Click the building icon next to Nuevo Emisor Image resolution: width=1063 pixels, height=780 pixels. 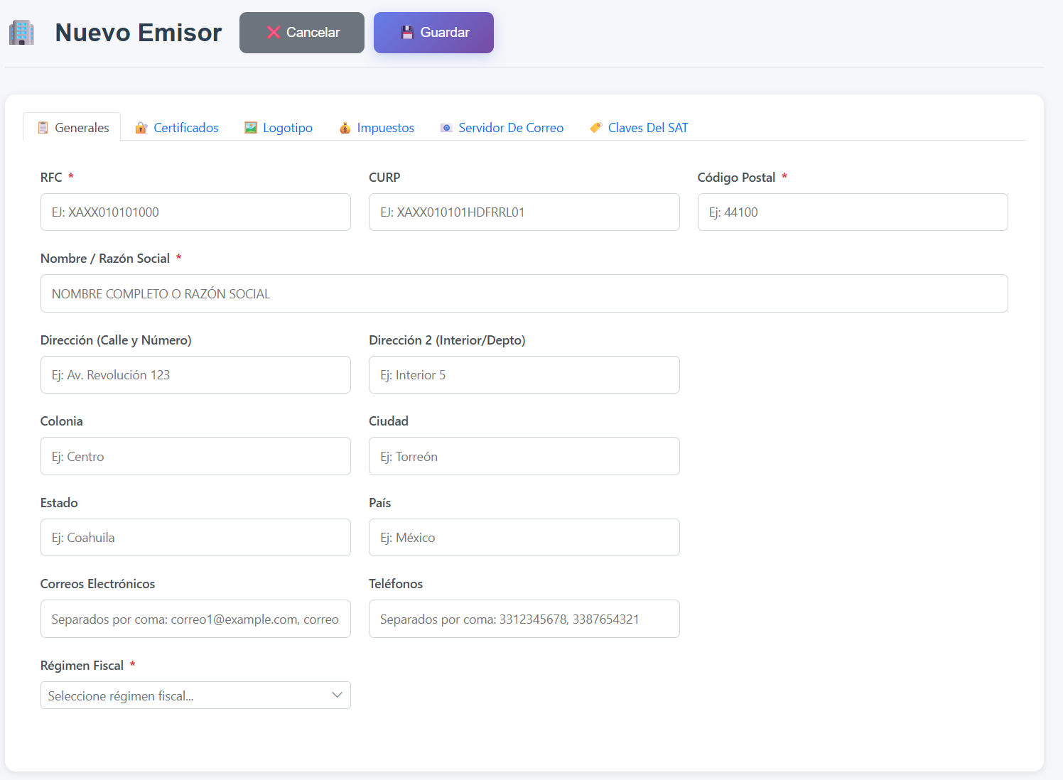click(x=21, y=32)
